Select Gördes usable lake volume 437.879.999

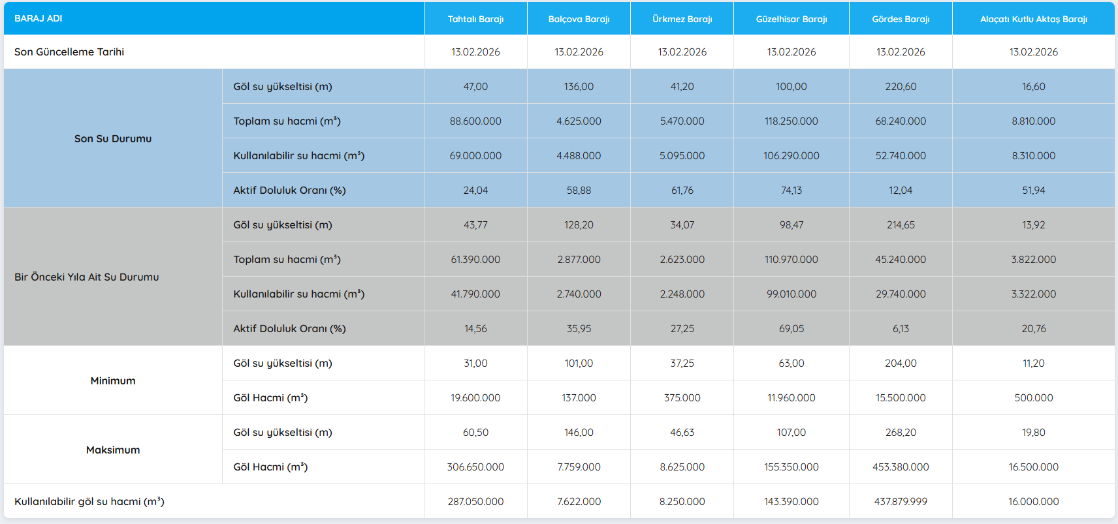901,502
